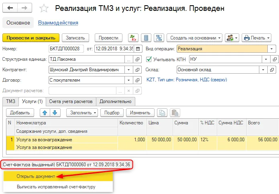
Task: Select Услуга за вознаграждение nomenclature cell
Action: (66, 140)
